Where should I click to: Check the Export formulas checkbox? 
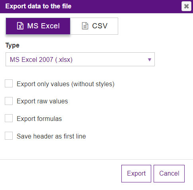pyautogui.click(x=9, y=118)
